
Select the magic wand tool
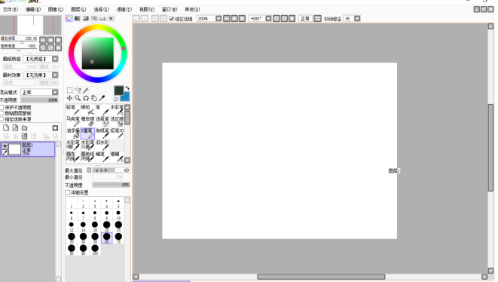pos(86,90)
